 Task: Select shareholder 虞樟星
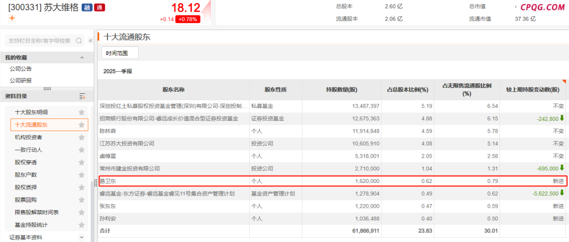click(108, 156)
